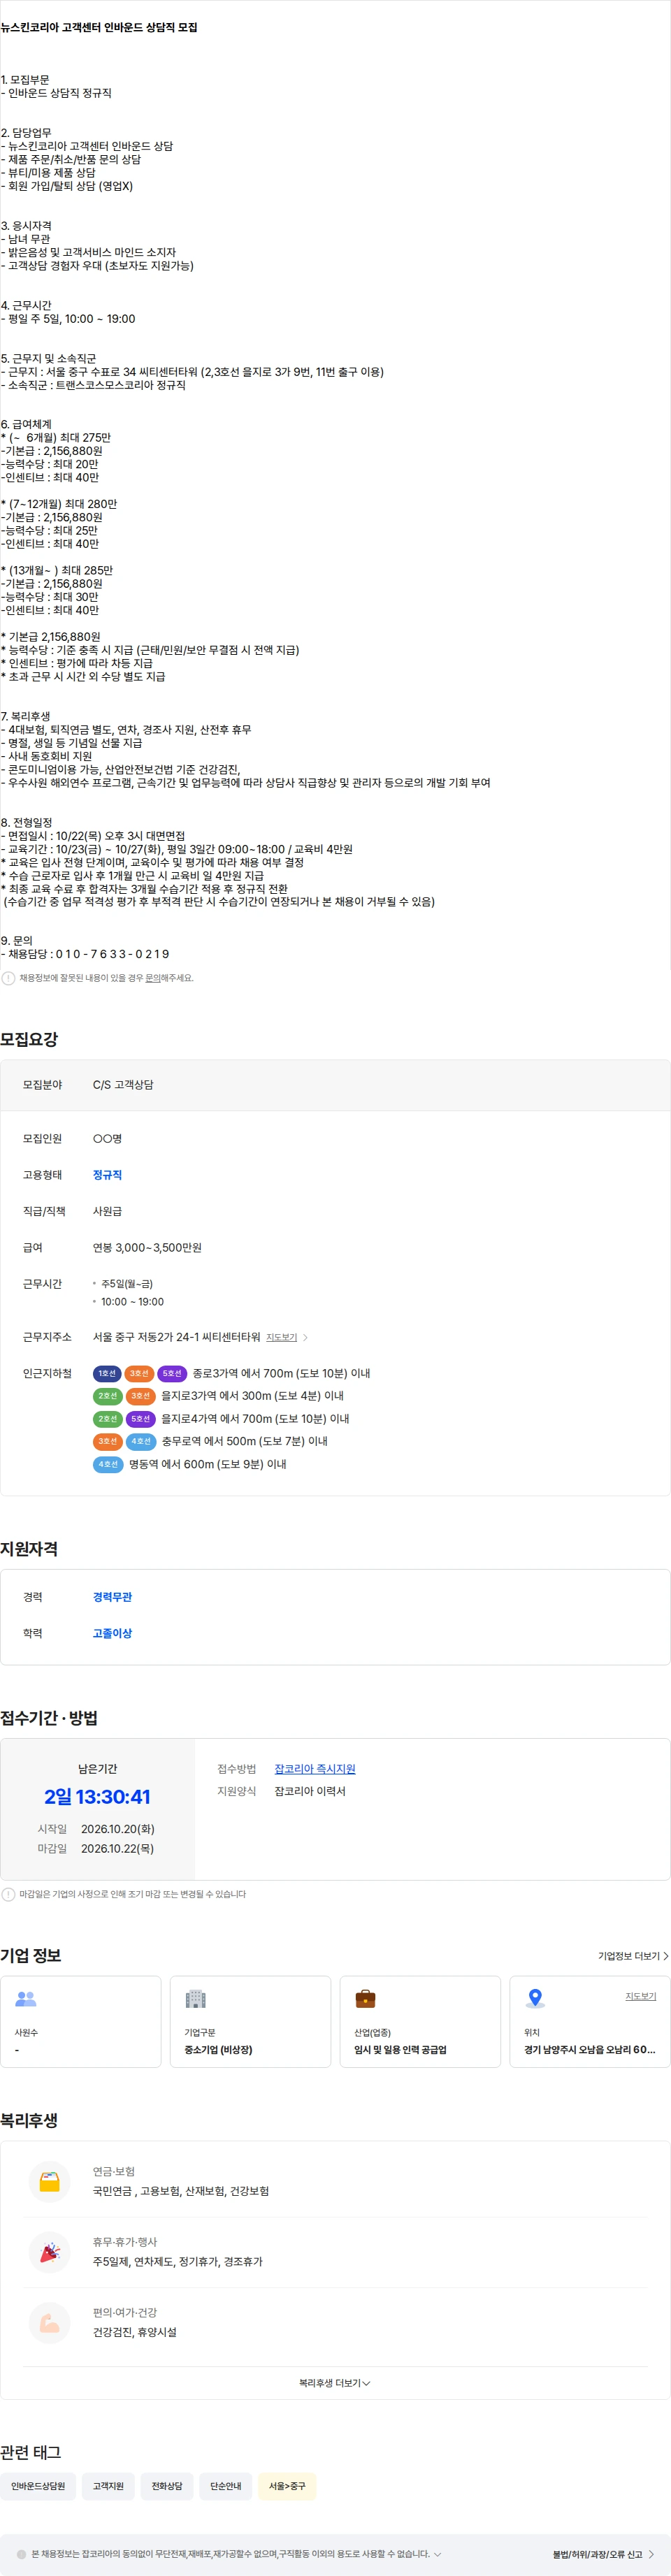The image size is (671, 2576).
Task: Click 1호선 badge in 종로3가역 row
Action: tap(107, 1374)
